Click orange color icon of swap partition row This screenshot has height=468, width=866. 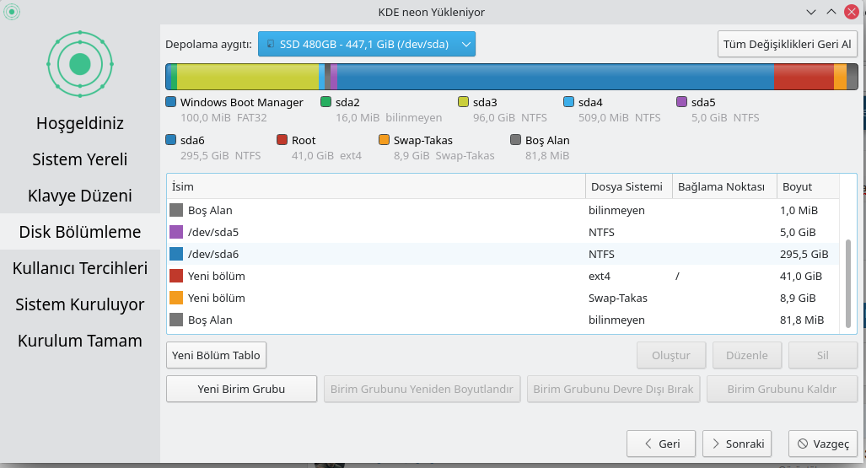click(x=176, y=298)
